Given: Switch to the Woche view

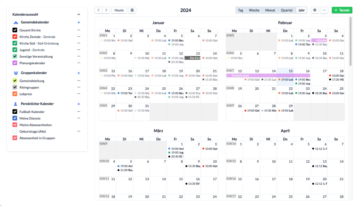Looking at the screenshot, I should 254,10.
